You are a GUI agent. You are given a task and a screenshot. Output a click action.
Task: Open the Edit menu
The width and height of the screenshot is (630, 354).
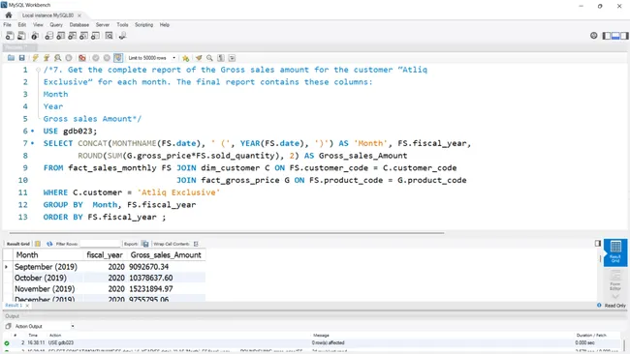coord(22,25)
